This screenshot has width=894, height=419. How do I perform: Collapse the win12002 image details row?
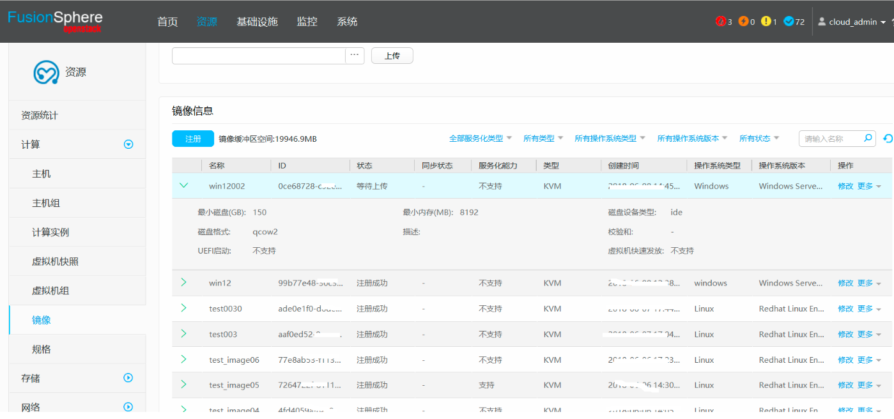pos(184,185)
